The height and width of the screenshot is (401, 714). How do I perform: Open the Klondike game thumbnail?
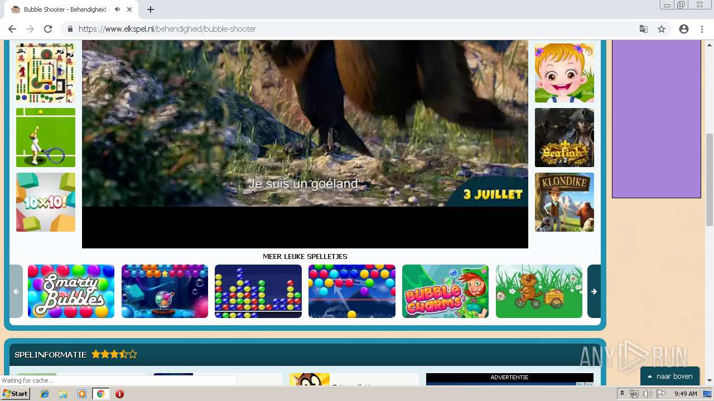pos(565,202)
